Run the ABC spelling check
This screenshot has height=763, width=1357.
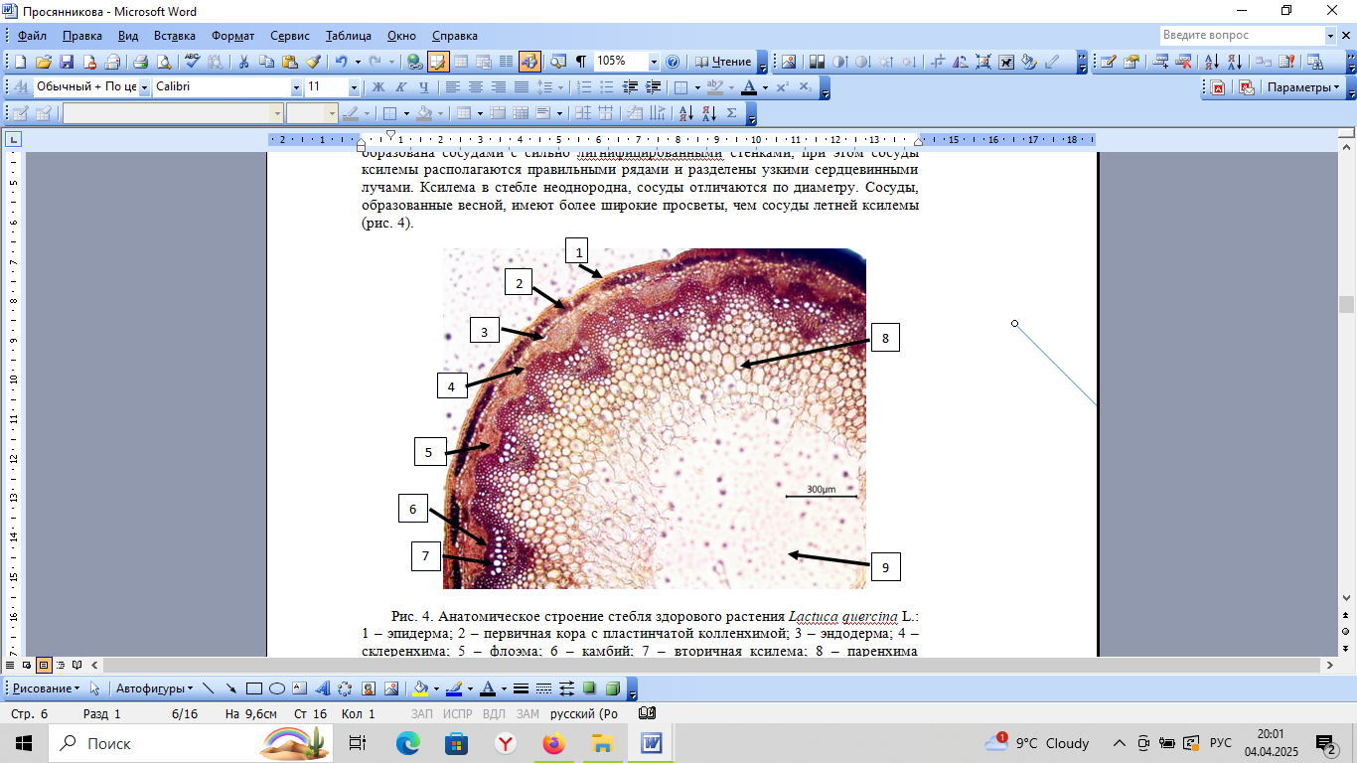pos(193,62)
